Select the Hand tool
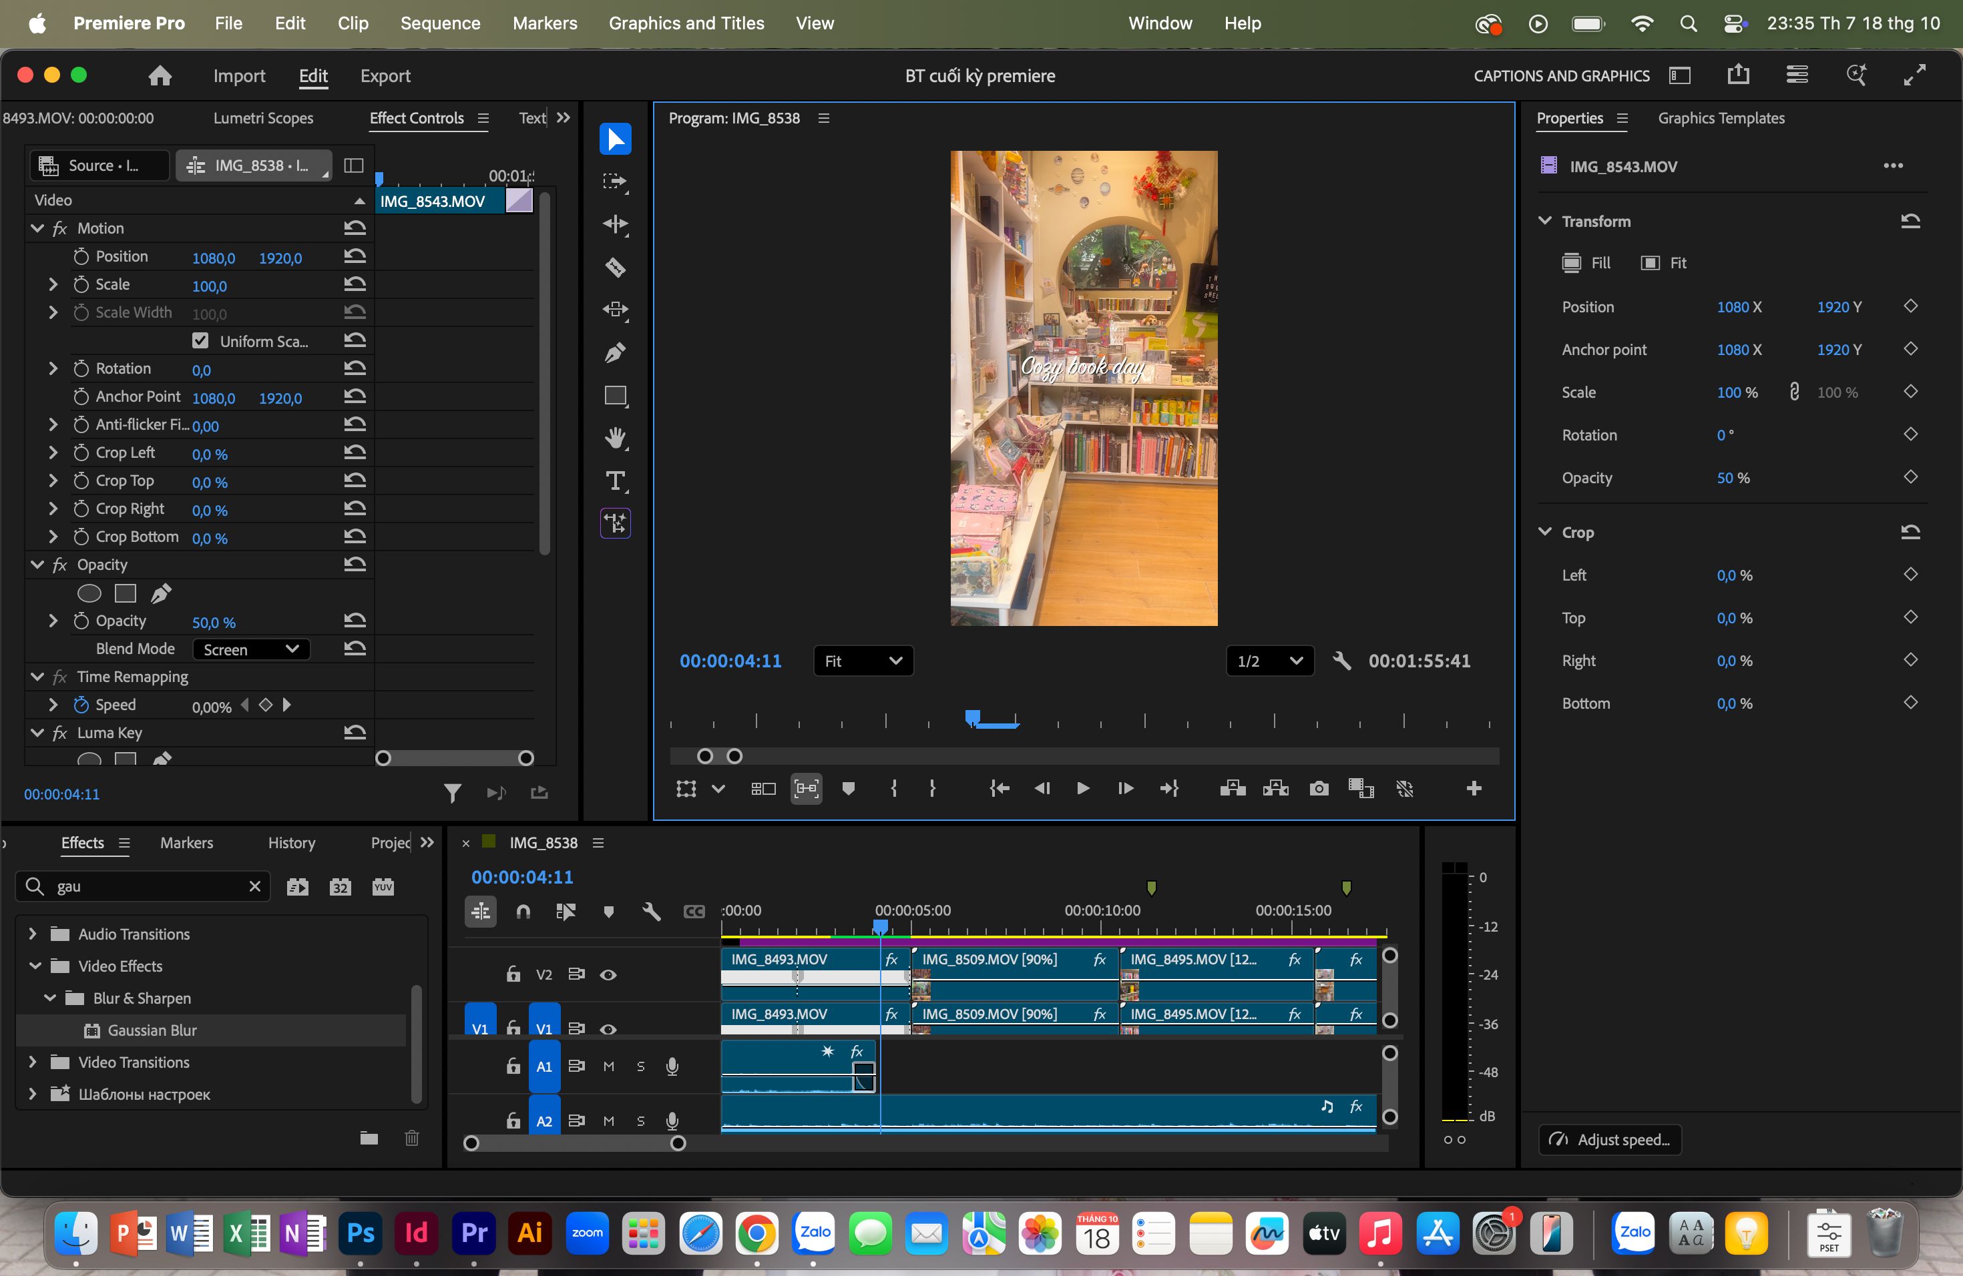Image resolution: width=1963 pixels, height=1276 pixels. pyautogui.click(x=616, y=438)
